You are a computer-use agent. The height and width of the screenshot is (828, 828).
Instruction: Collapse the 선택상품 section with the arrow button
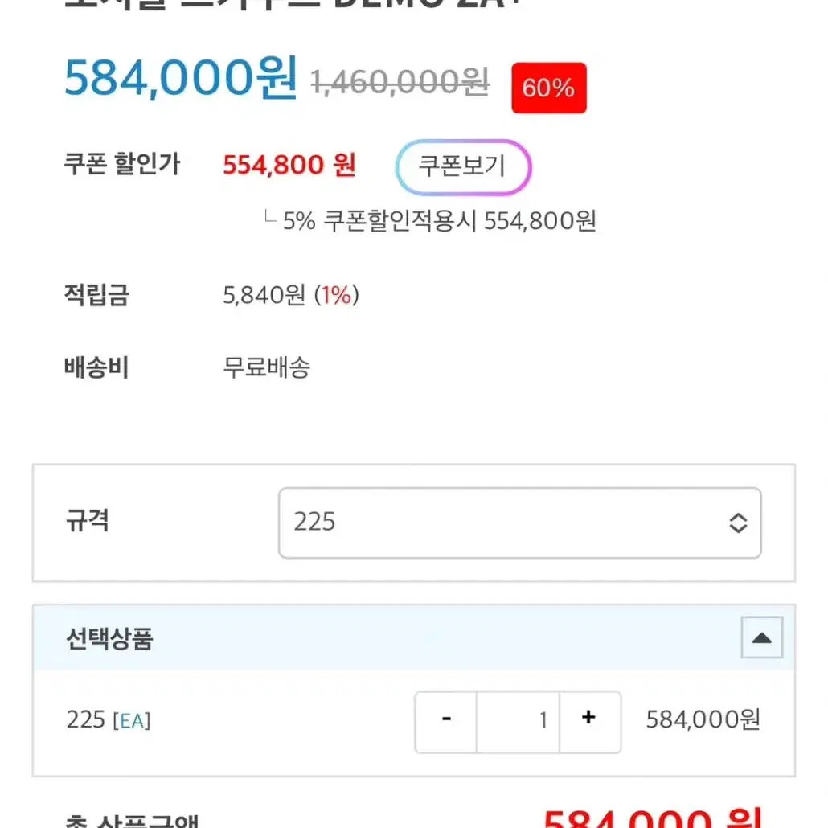pyautogui.click(x=761, y=637)
